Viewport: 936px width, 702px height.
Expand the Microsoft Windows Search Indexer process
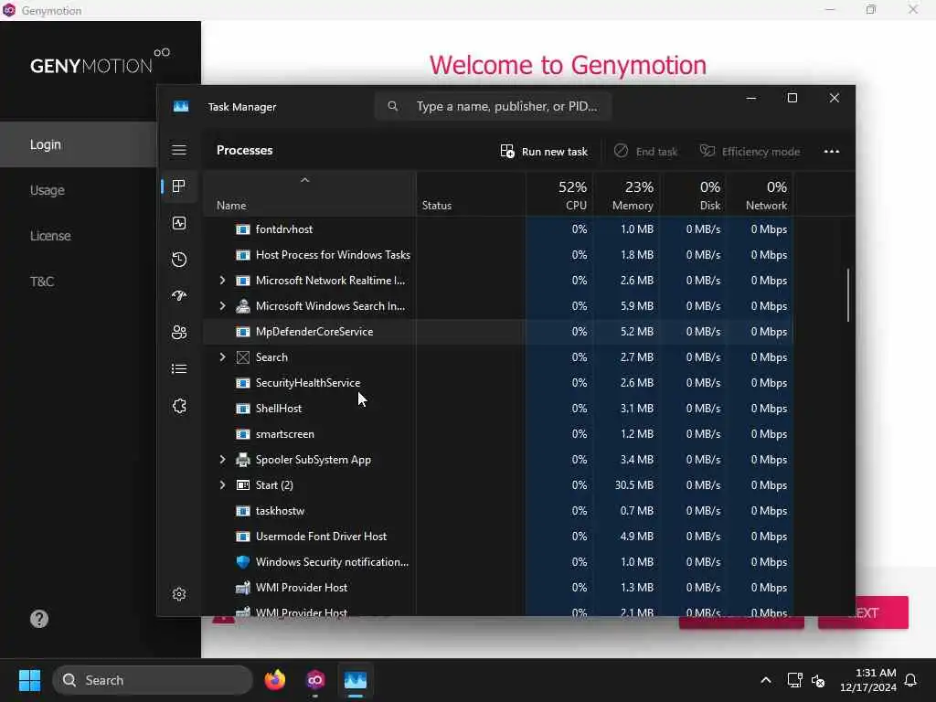pos(223,305)
